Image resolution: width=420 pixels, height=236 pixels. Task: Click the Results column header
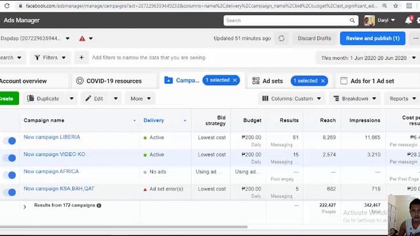tap(289, 121)
